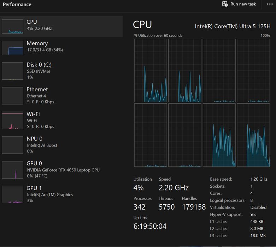The width and height of the screenshot is (276, 247).
Task: Click the GPU 0 mini graph thumbnail
Action: coord(12,170)
